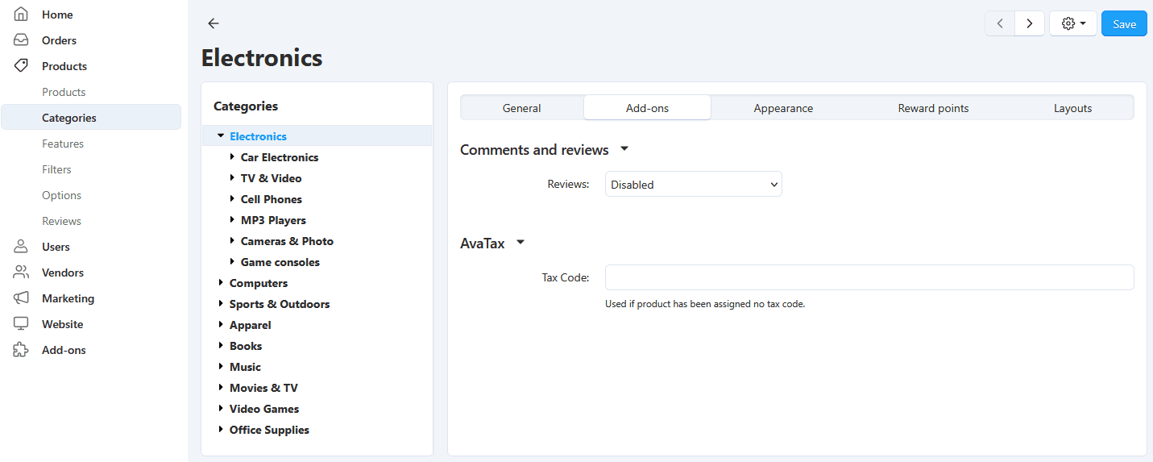Open Filters in the sidebar
This screenshot has width=1153, height=462.
click(x=56, y=169)
